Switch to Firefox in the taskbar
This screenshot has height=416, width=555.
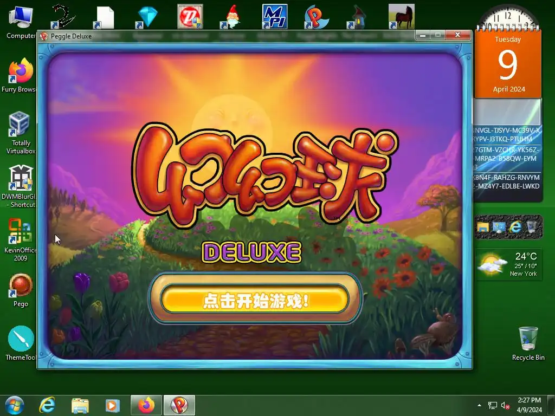pos(146,405)
